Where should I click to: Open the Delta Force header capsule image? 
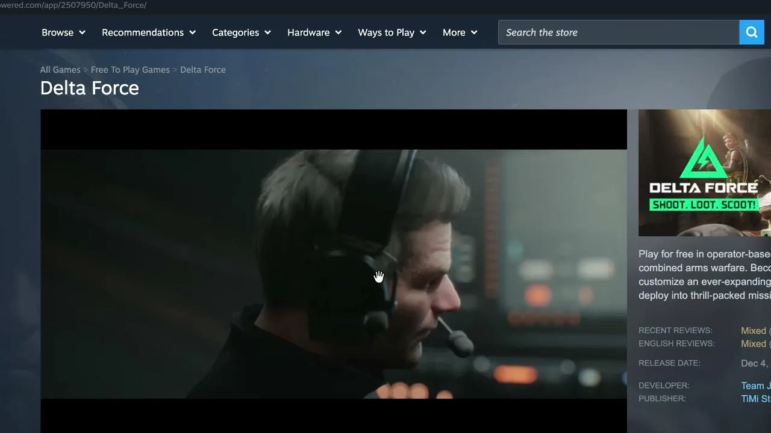tap(705, 173)
